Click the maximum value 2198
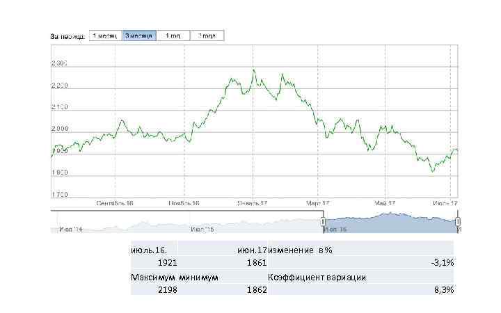Viewport: 501px width, 313px height. (168, 290)
